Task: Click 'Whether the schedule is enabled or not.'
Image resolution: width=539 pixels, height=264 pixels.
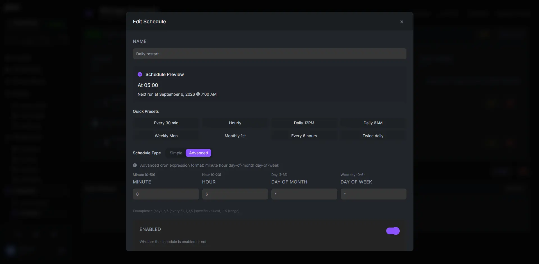Action: click(173, 242)
